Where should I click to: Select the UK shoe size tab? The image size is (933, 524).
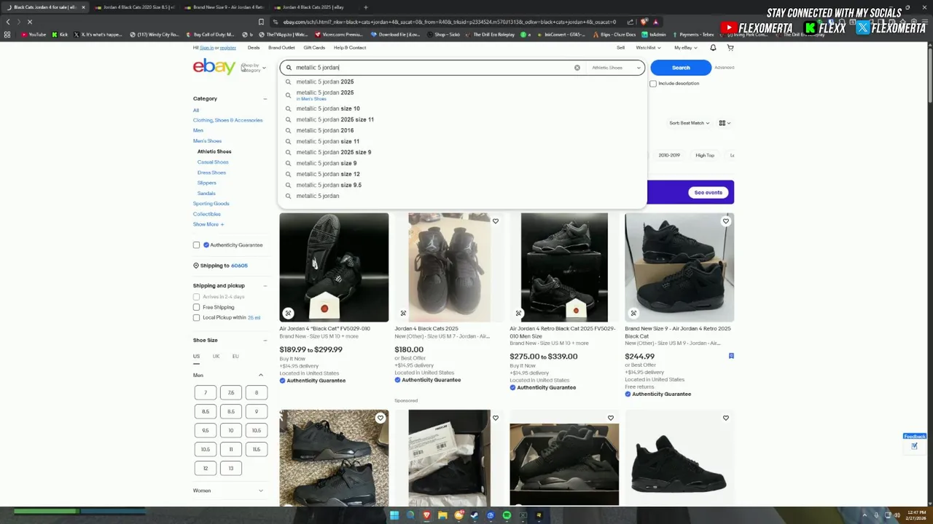(216, 357)
